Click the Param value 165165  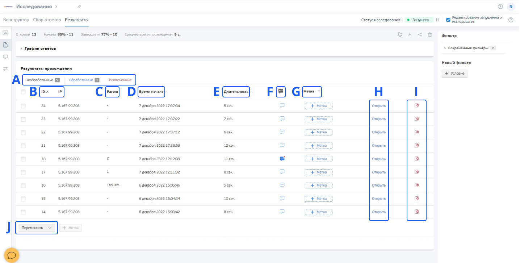[113, 185]
